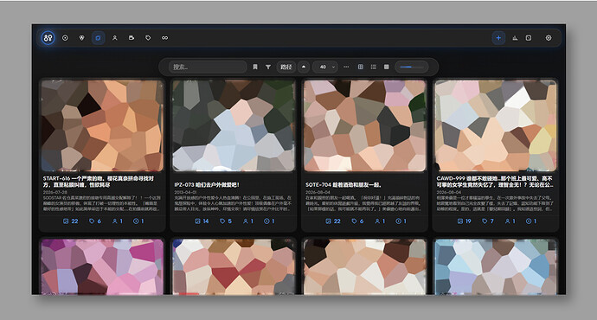
Task: Click tag count 7 on CAWD-999 card
Action: tap(488, 221)
